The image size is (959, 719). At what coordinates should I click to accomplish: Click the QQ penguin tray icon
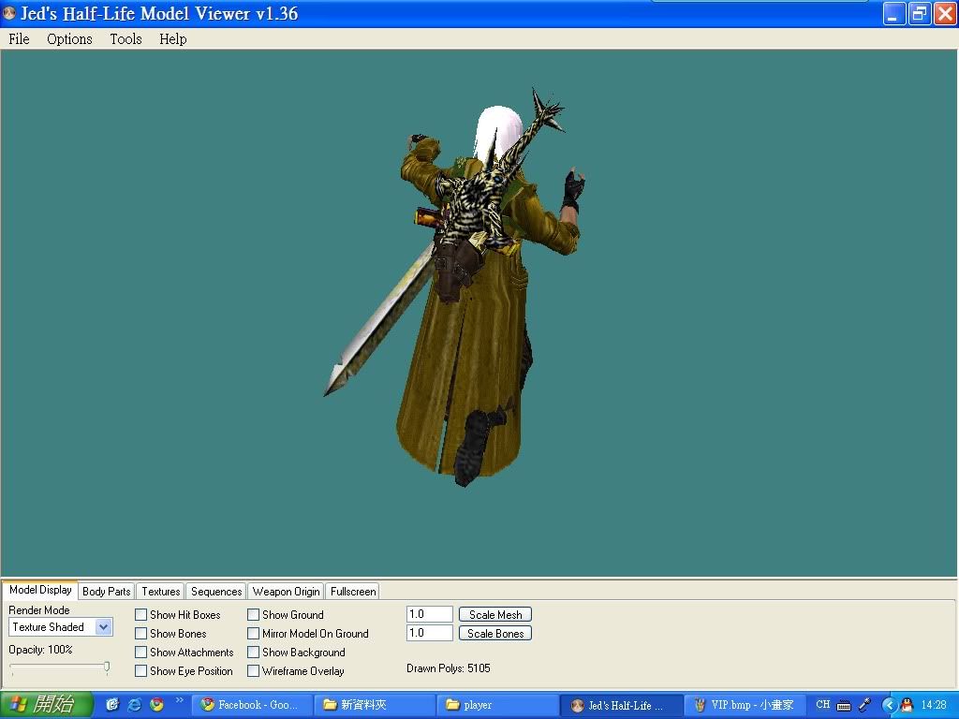click(x=906, y=705)
